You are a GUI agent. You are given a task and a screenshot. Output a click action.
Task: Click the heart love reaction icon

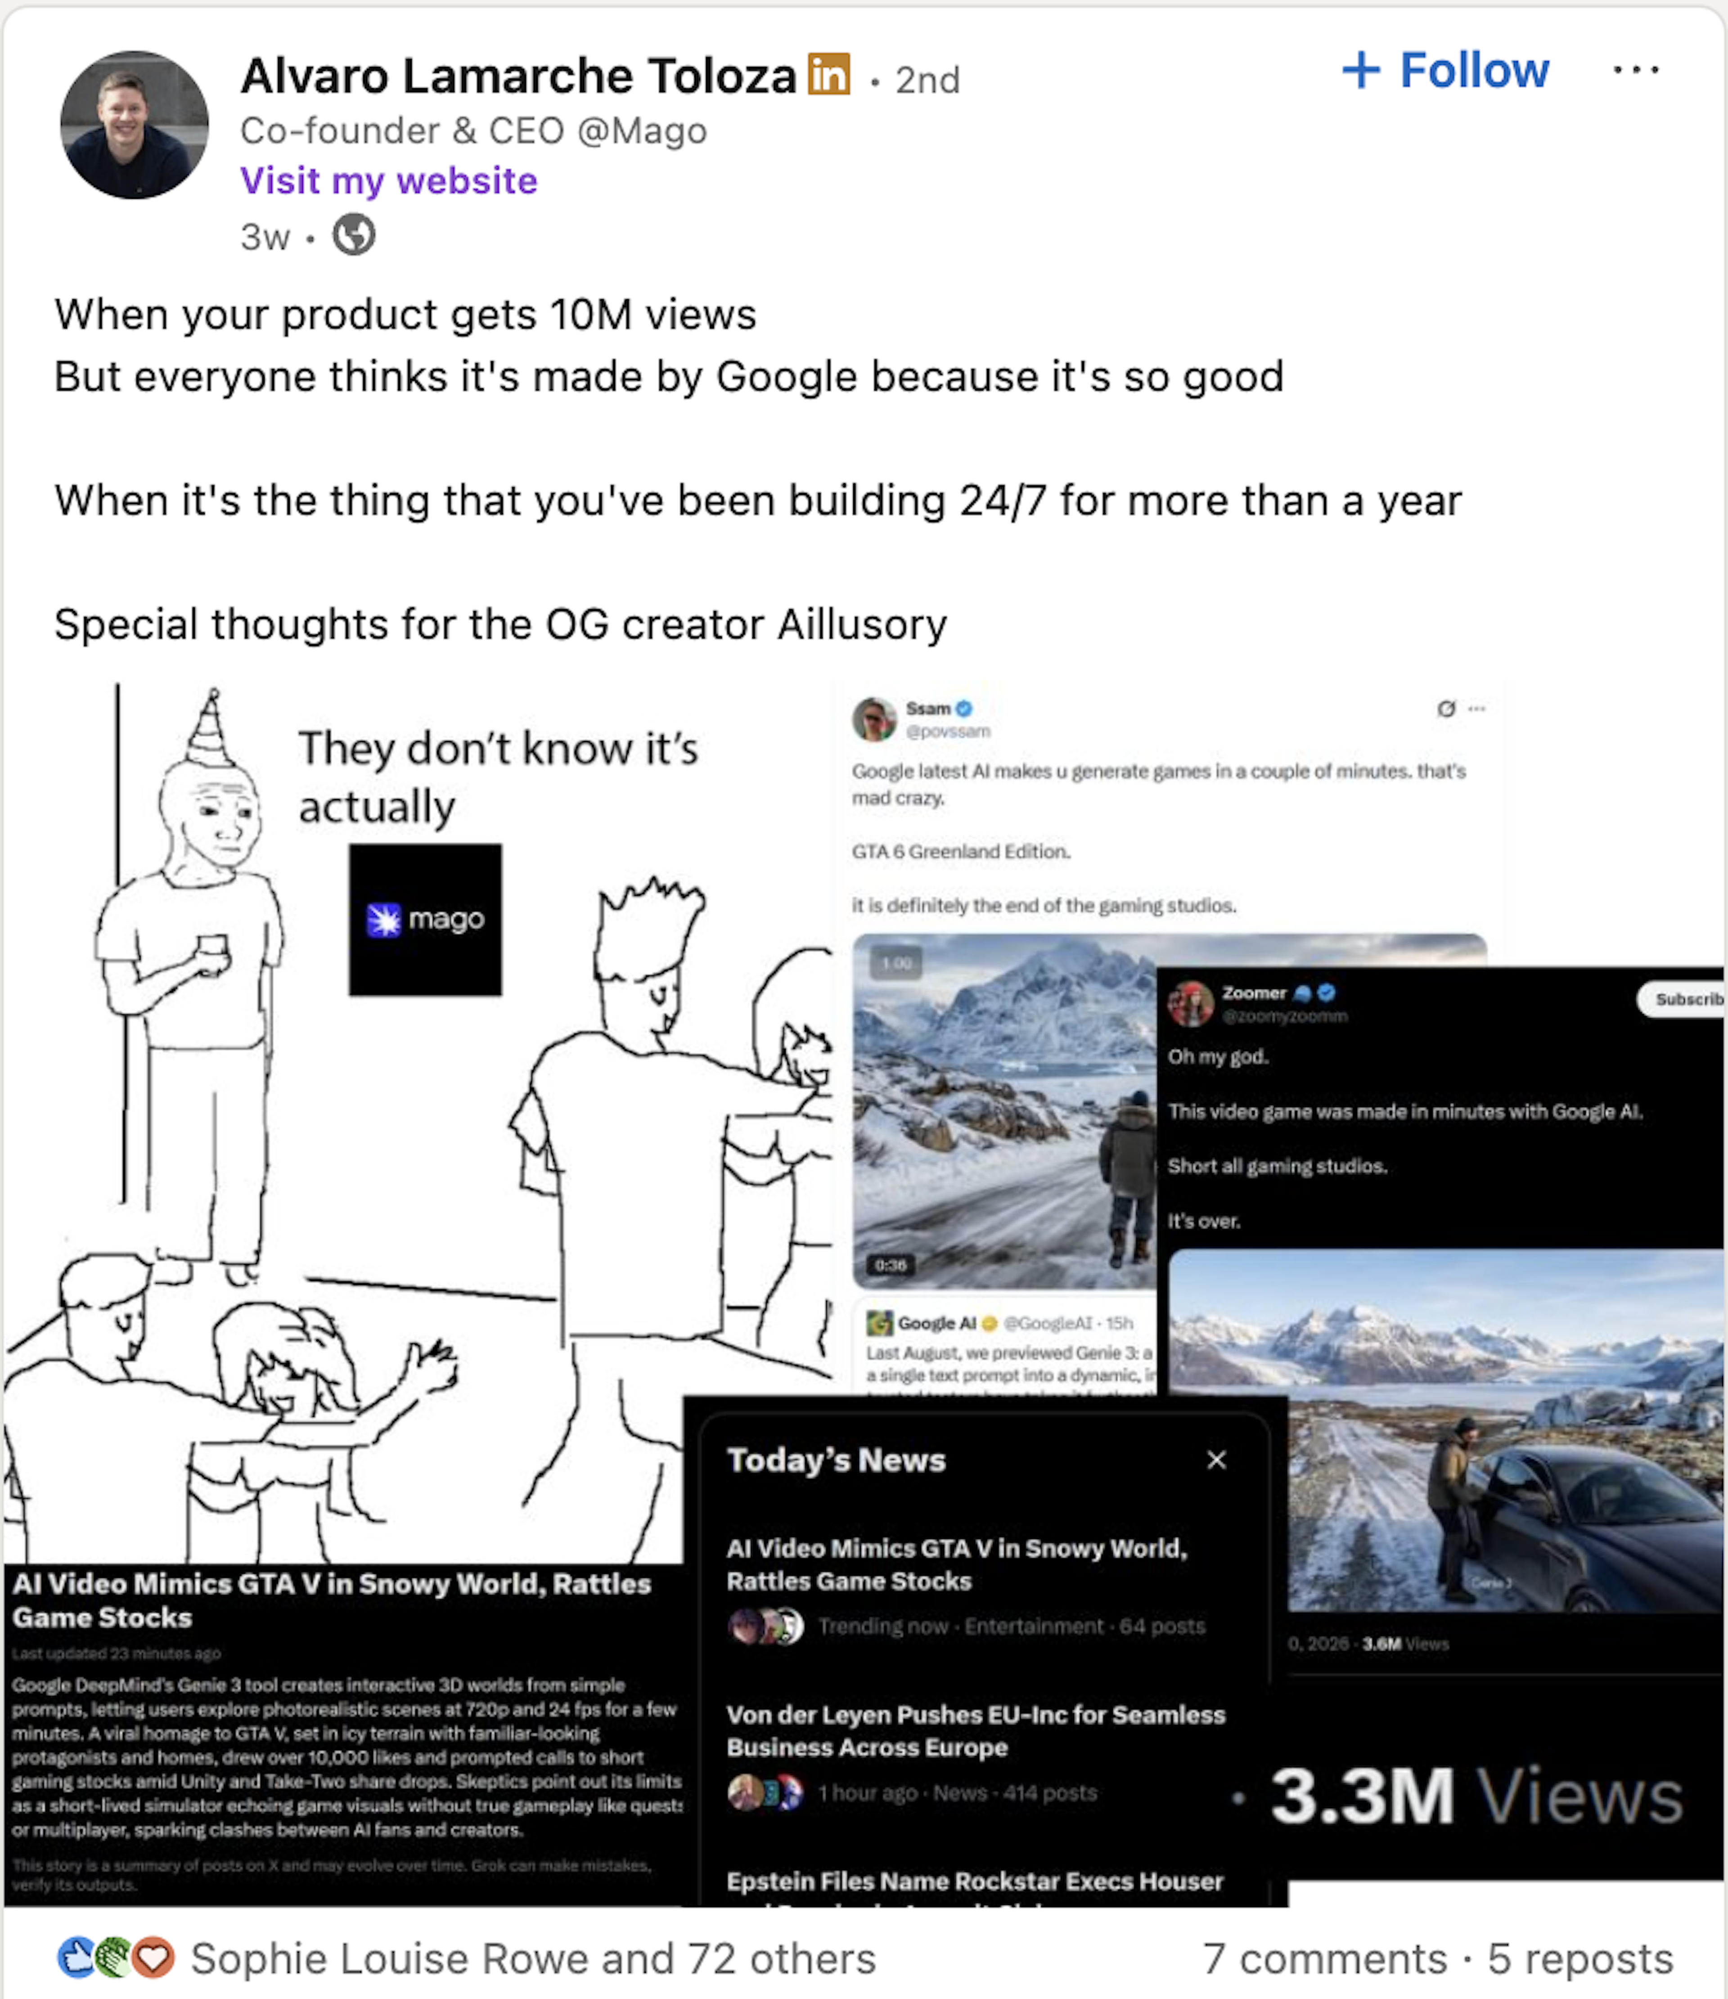coord(153,1958)
